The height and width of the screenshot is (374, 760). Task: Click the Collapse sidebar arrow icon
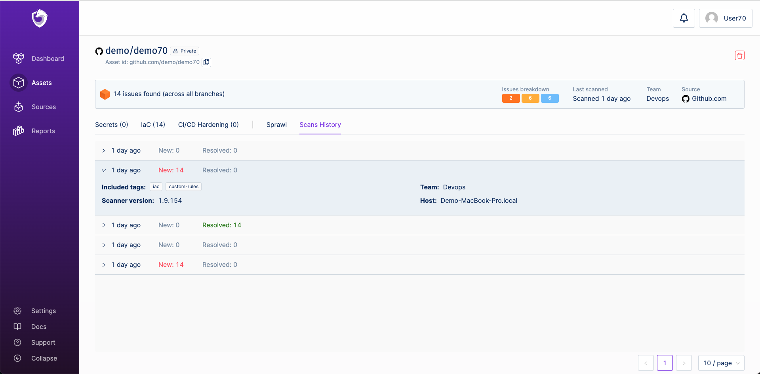point(17,358)
